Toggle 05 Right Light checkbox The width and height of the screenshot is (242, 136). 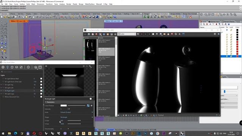coord(41,91)
